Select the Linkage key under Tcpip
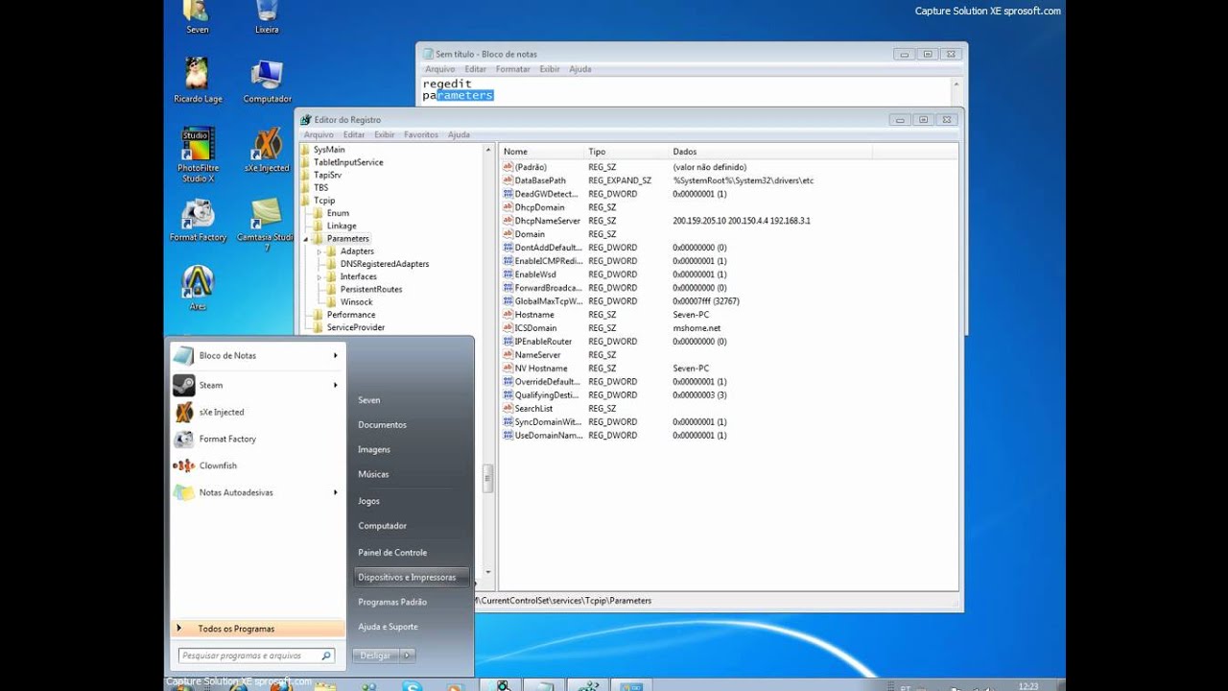1228x691 pixels. pyautogui.click(x=342, y=226)
